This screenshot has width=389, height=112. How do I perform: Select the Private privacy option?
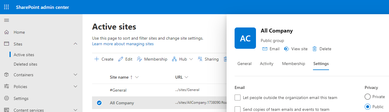[x=367, y=97]
